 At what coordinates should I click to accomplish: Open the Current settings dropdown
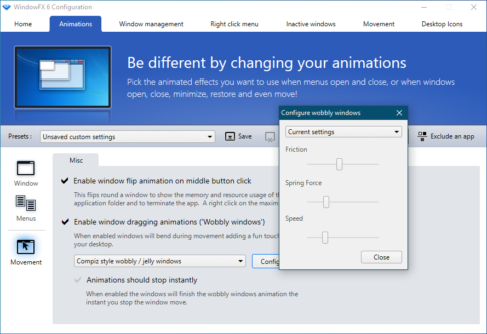click(343, 132)
